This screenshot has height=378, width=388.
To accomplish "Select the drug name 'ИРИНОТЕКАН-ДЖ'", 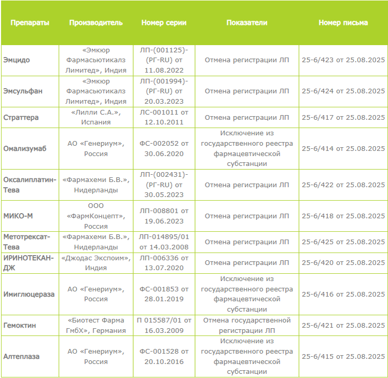I will pyautogui.click(x=29, y=263).
